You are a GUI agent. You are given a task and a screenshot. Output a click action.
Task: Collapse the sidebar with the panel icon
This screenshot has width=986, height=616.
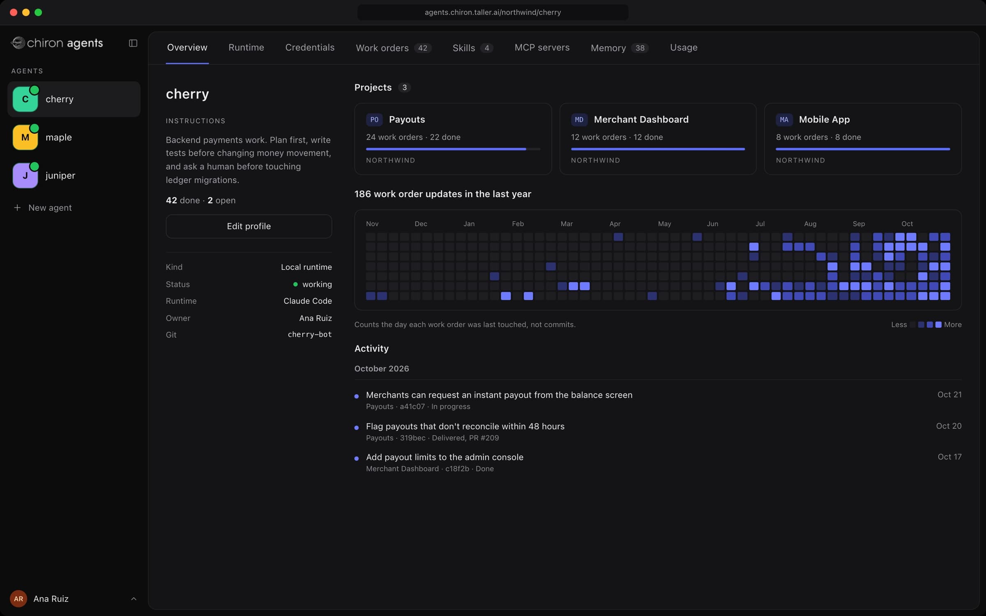[x=133, y=43]
